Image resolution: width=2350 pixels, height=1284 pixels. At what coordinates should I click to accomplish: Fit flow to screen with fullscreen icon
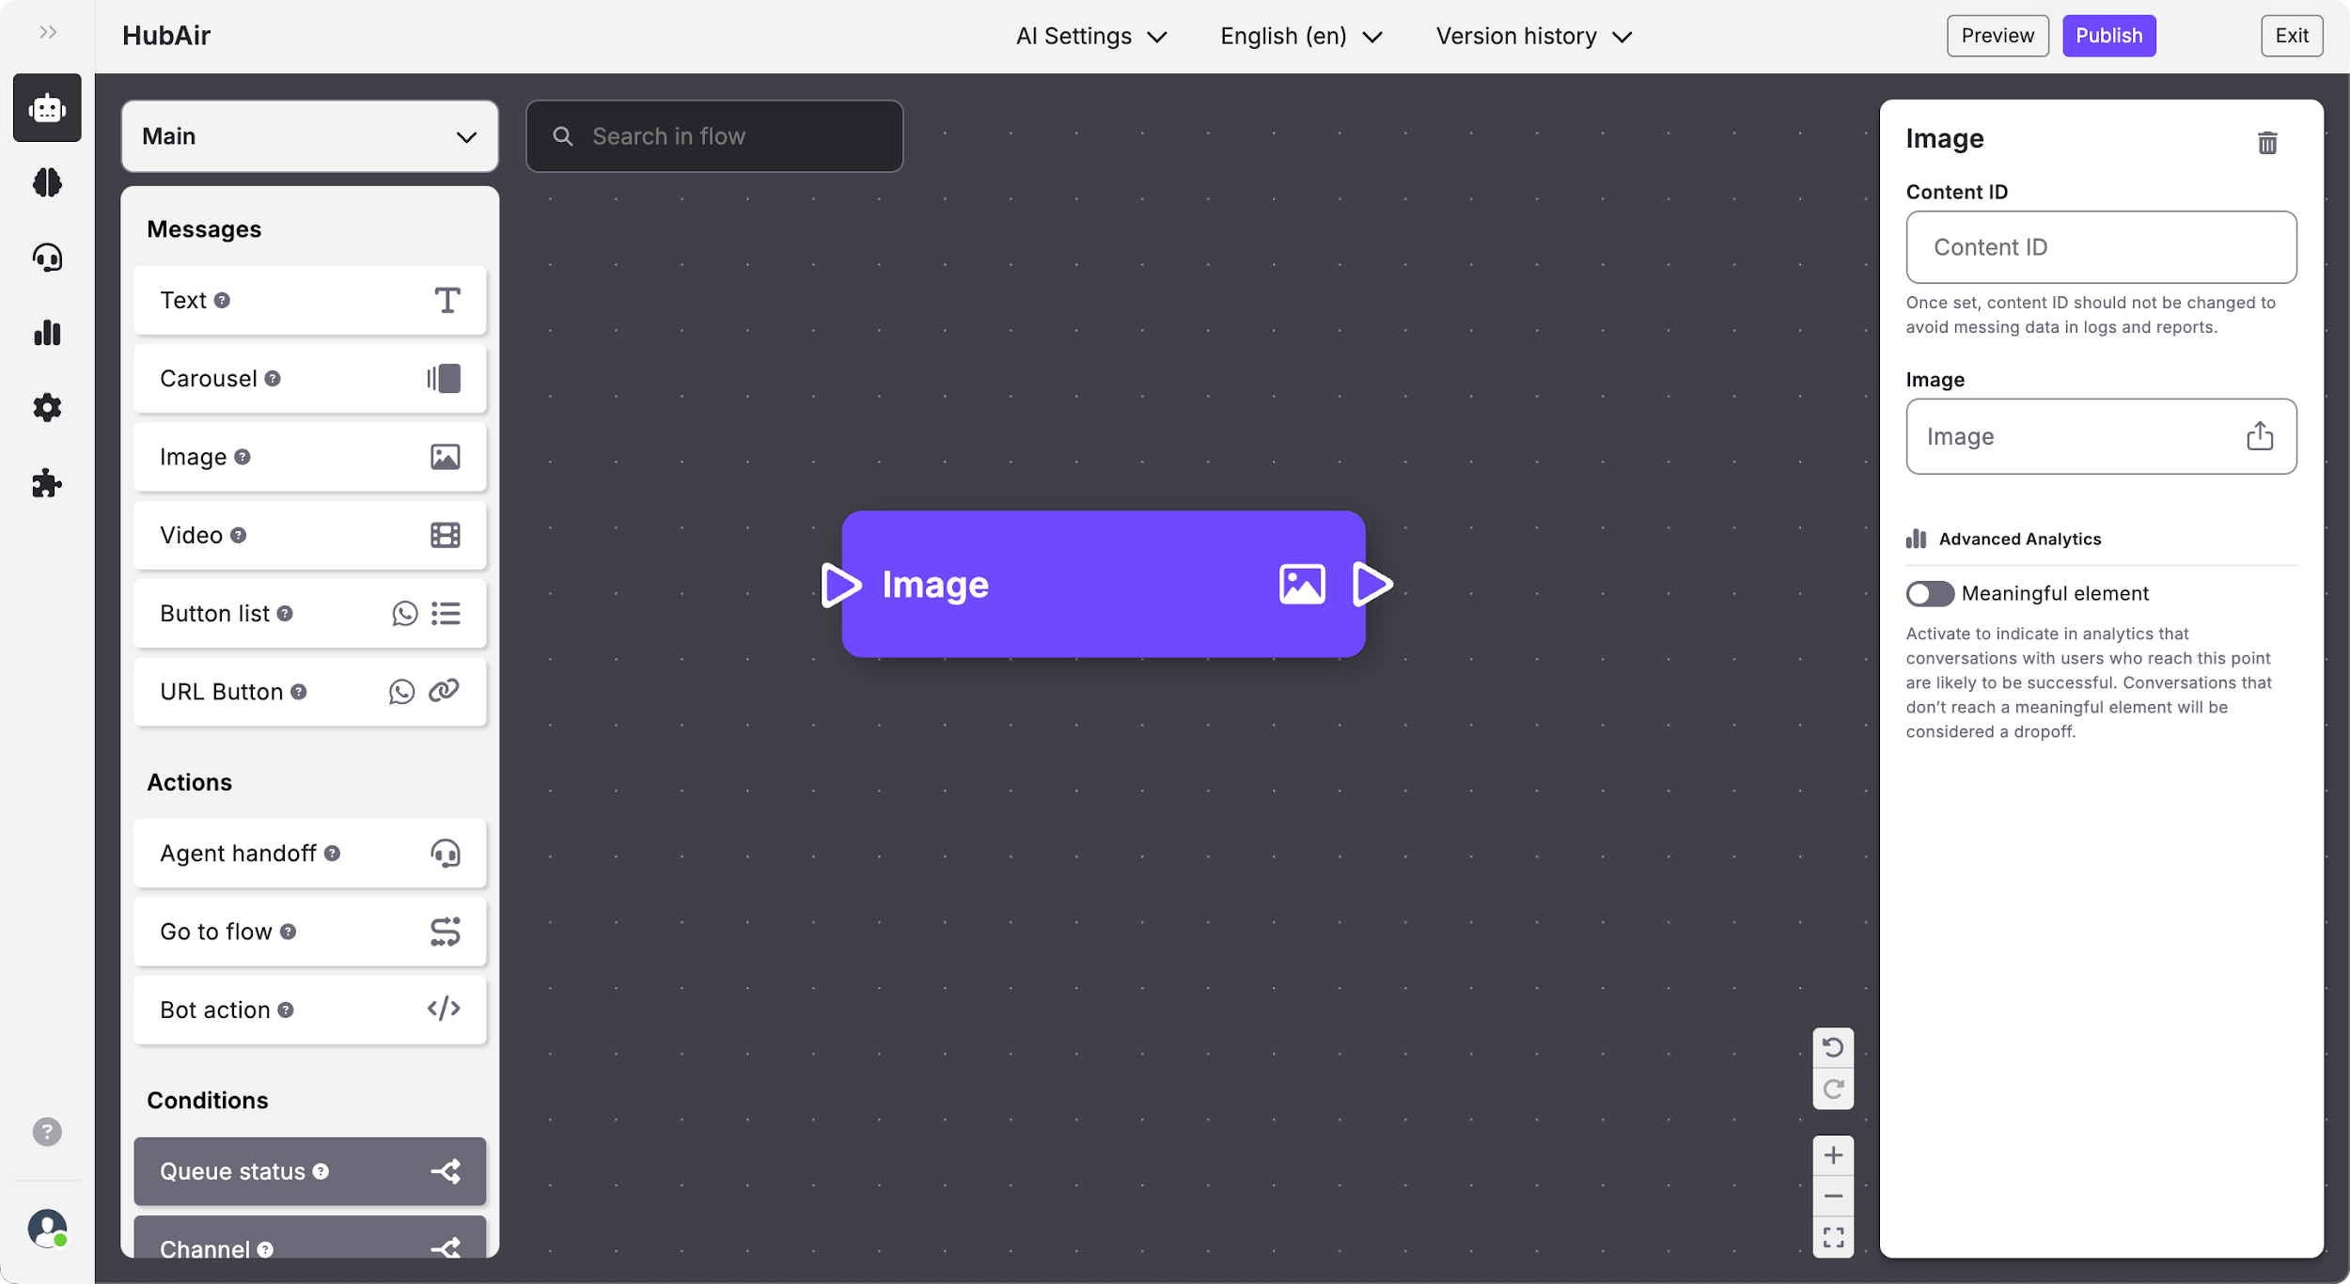[x=1832, y=1237]
